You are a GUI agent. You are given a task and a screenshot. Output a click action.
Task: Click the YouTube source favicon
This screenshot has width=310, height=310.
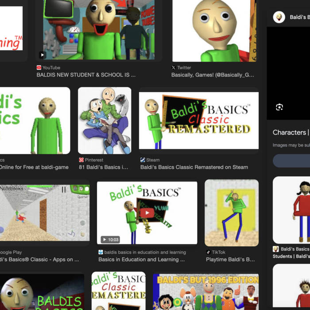(39, 68)
